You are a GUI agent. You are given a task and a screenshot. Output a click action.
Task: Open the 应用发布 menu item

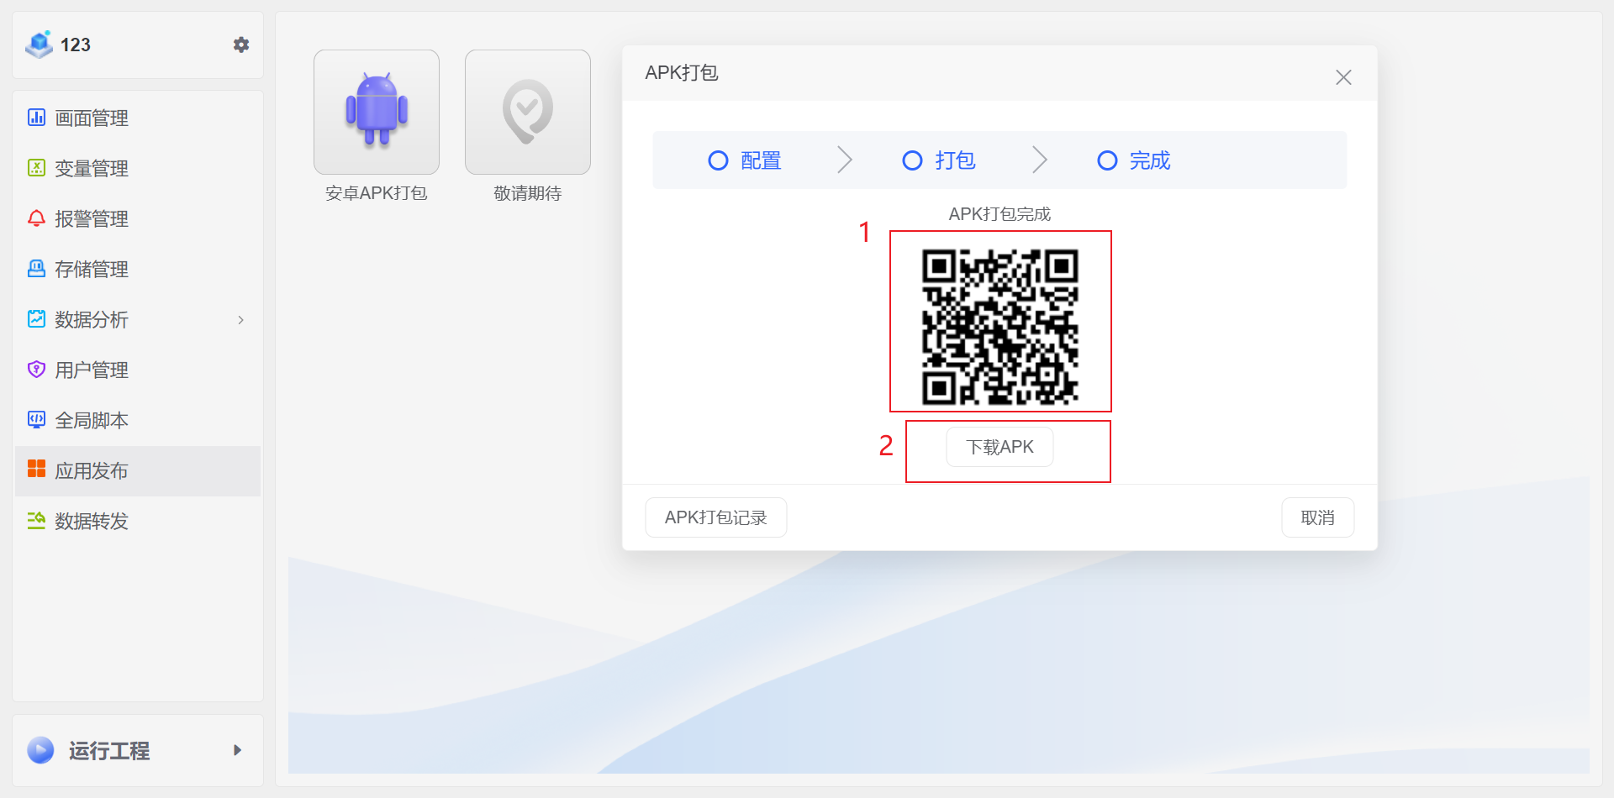click(x=91, y=471)
